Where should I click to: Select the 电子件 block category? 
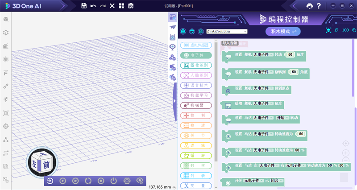pos(196,55)
